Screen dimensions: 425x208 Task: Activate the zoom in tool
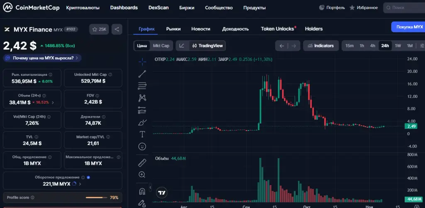click(x=142, y=174)
